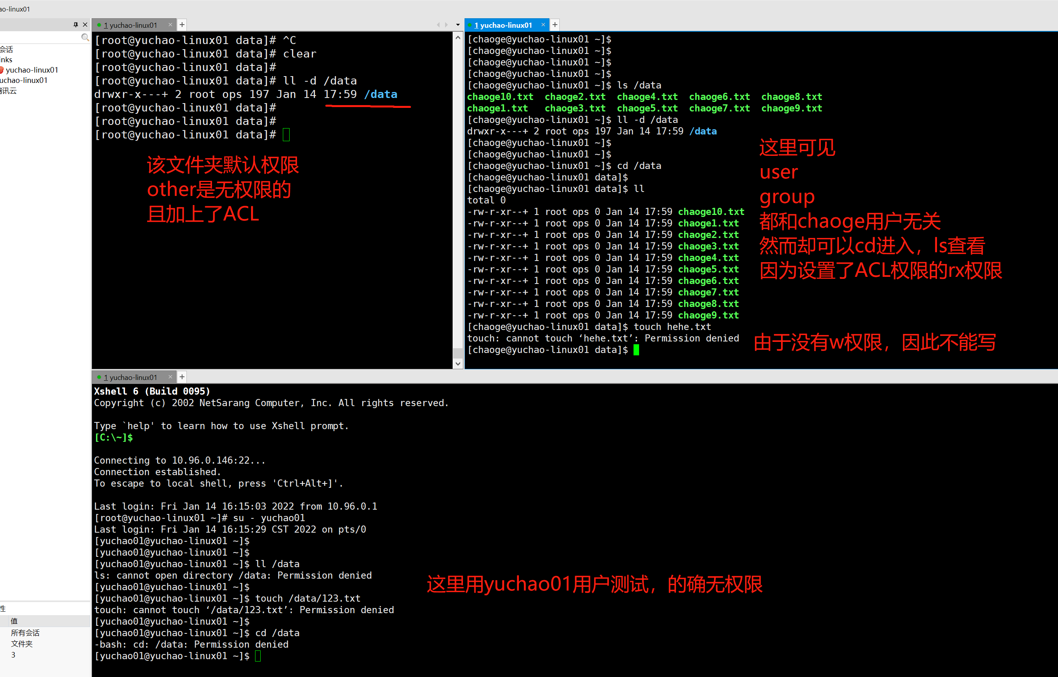Add new tab in top-left terminal pane
The image size is (1058, 677).
tap(182, 25)
